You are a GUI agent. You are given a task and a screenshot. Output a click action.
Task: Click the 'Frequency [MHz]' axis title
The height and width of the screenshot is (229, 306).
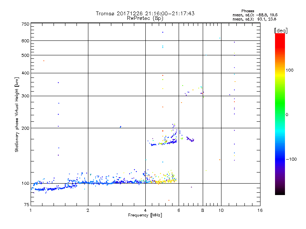pyautogui.click(x=145, y=215)
